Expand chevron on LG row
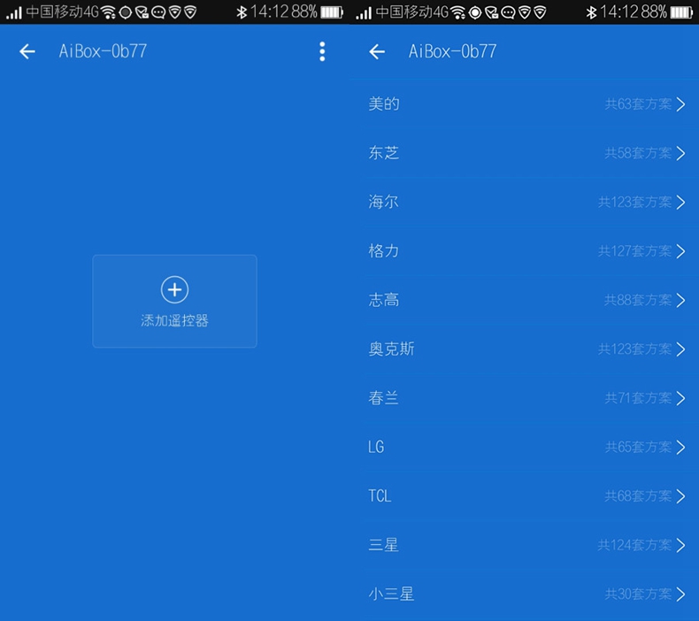The height and width of the screenshot is (621, 699). (680, 447)
